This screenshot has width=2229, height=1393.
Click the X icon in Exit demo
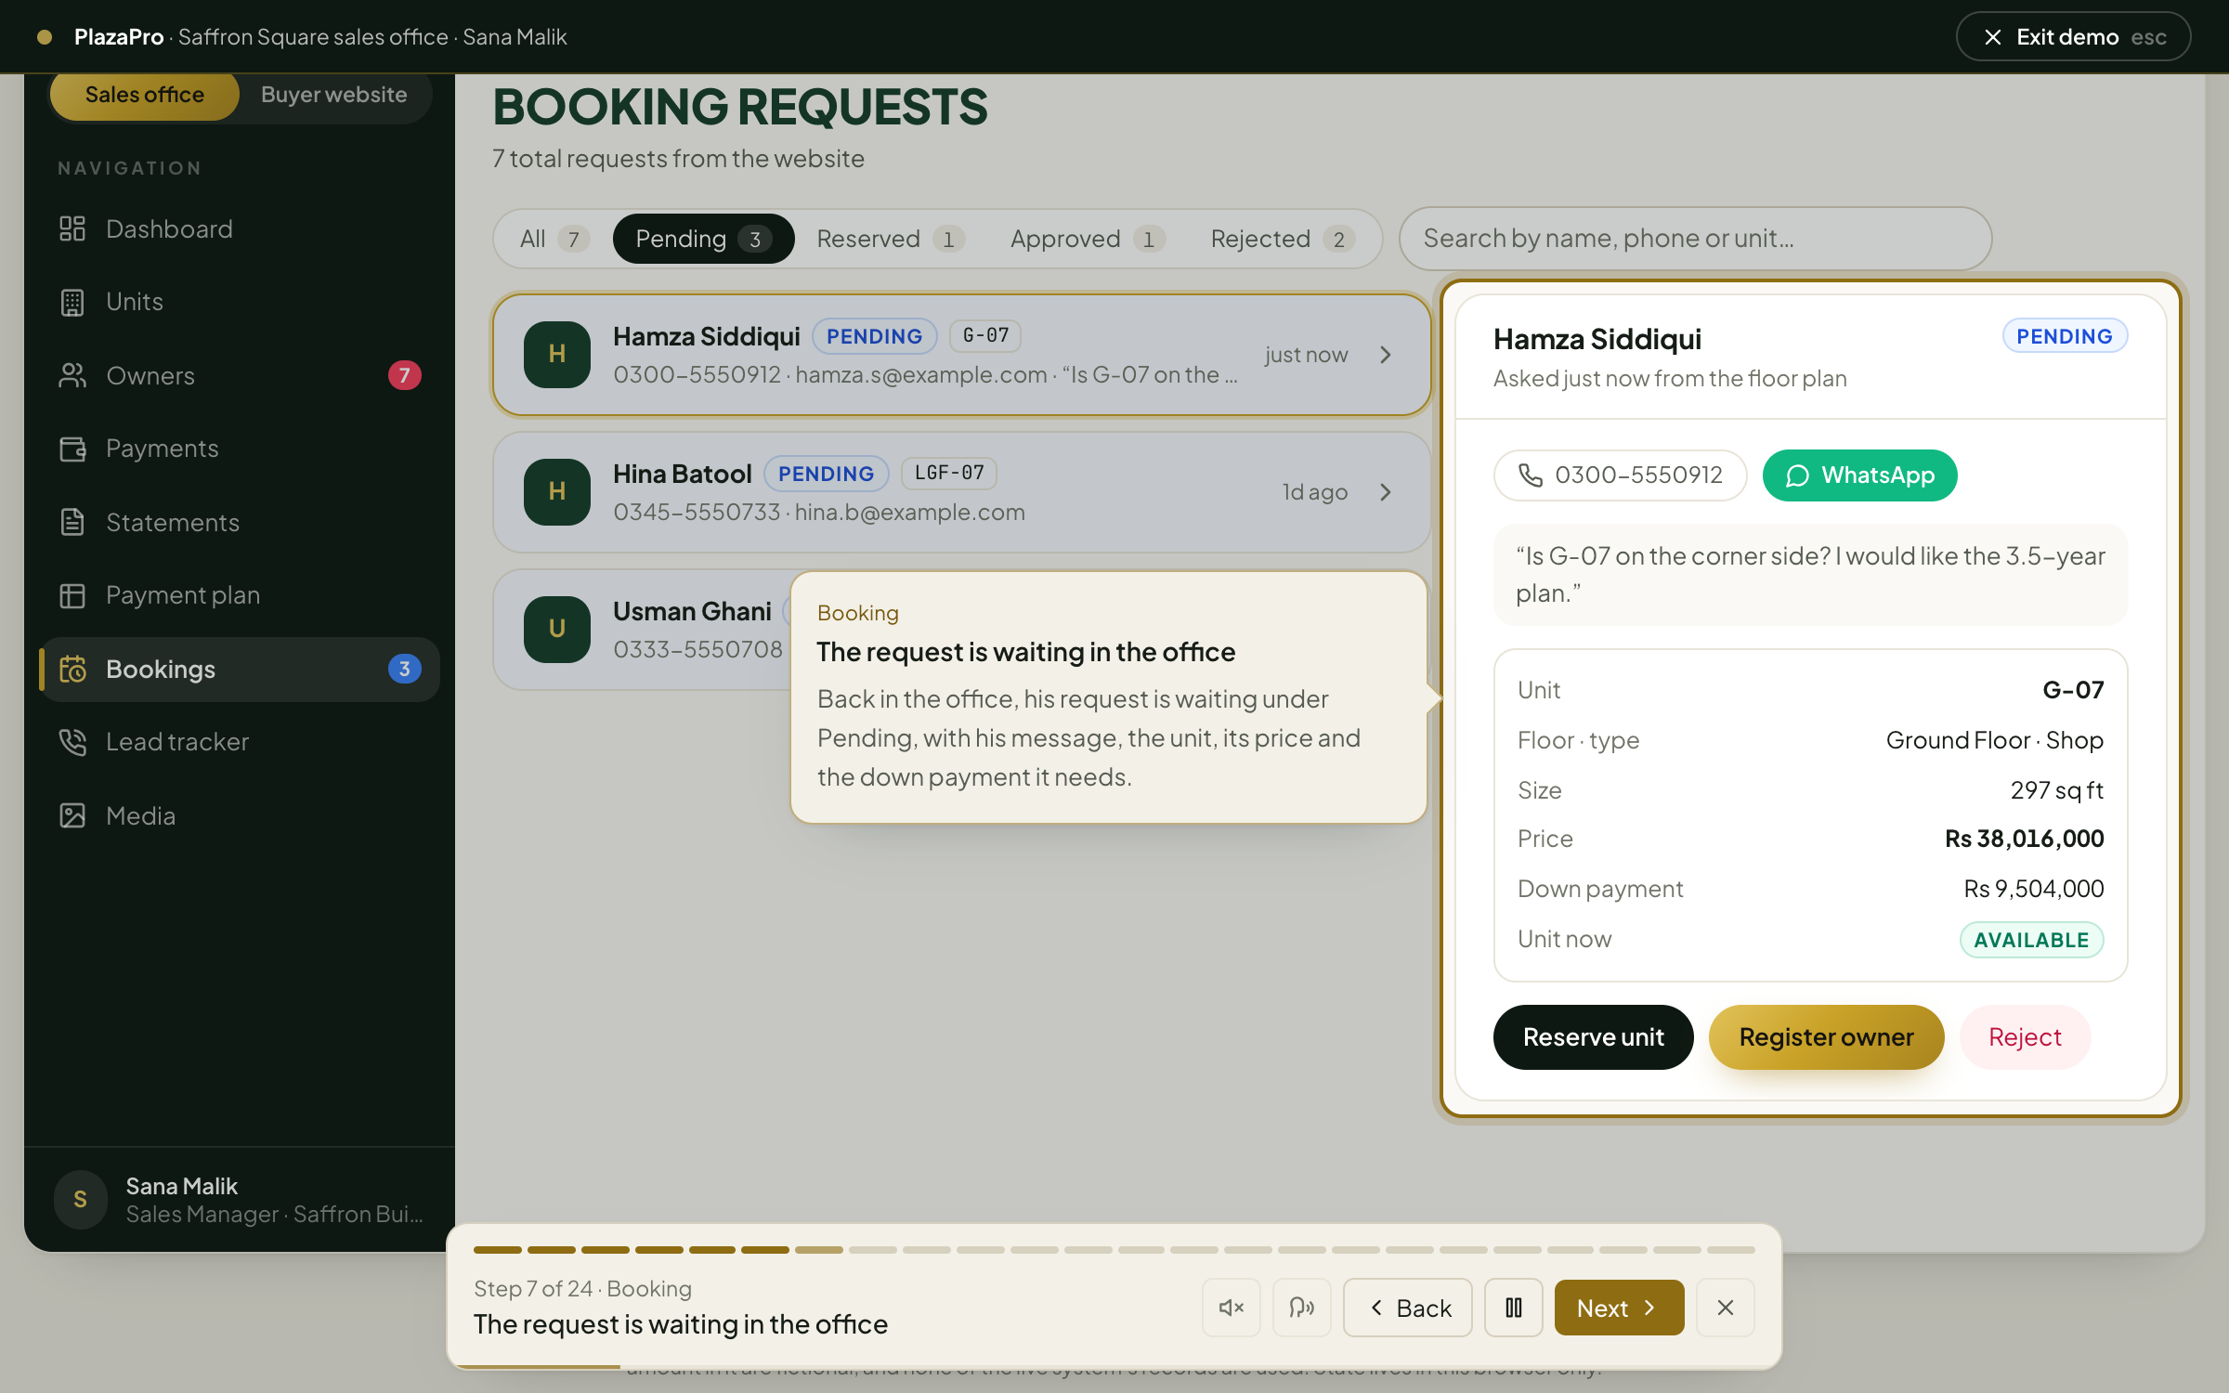coord(1993,37)
